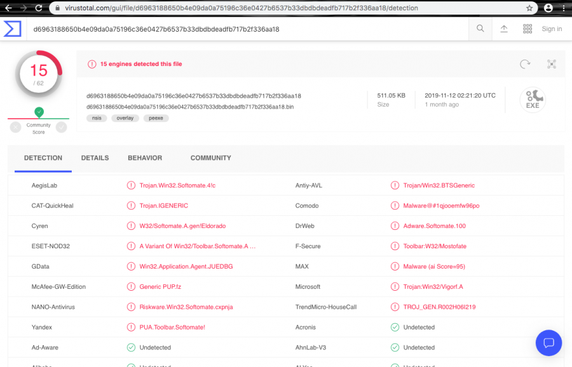Click alert icon in detection banner

92,64
